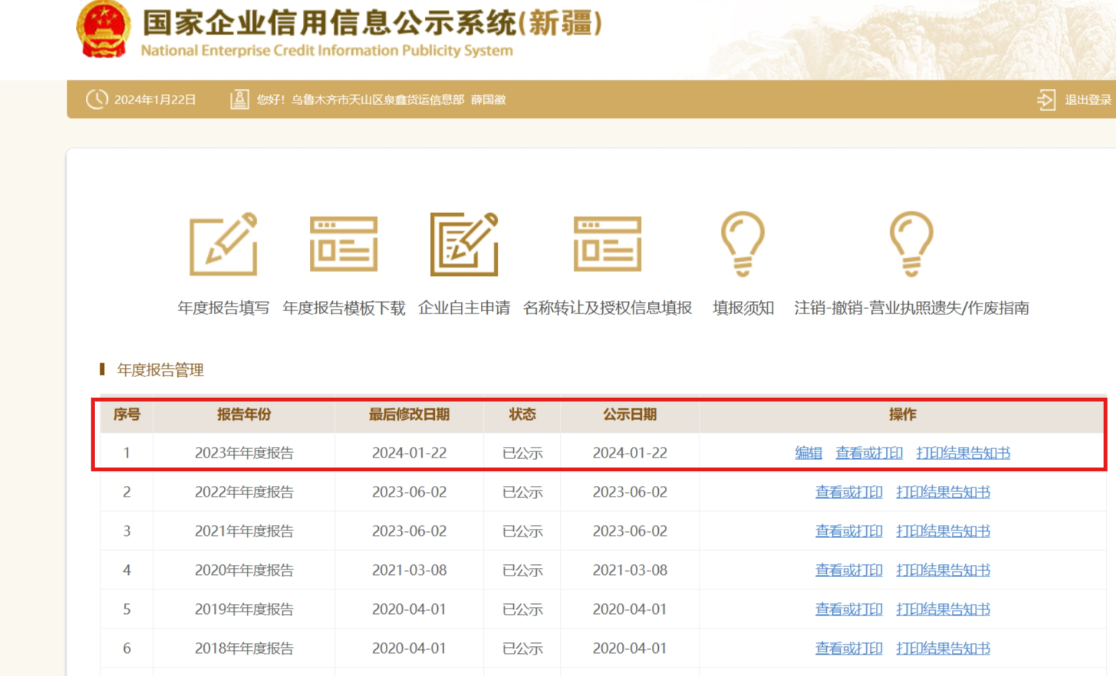Open the 填报须知 lightbulb icon
This screenshot has height=676, width=1116.
742,244
